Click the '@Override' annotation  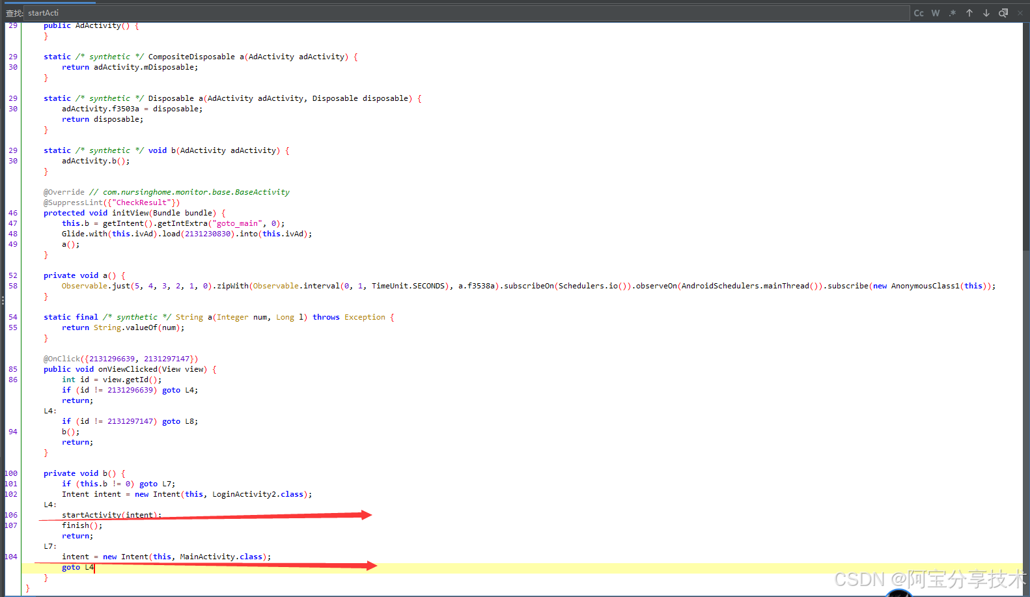tap(64, 192)
